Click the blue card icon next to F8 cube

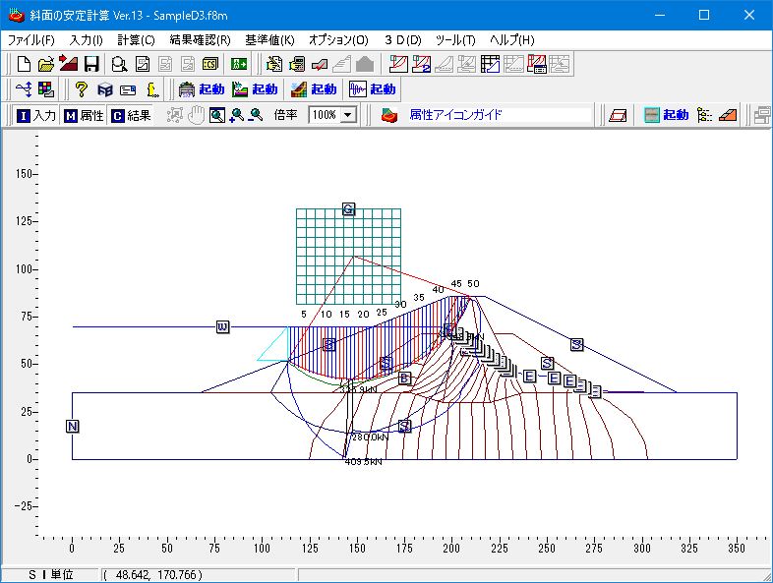coord(128,90)
